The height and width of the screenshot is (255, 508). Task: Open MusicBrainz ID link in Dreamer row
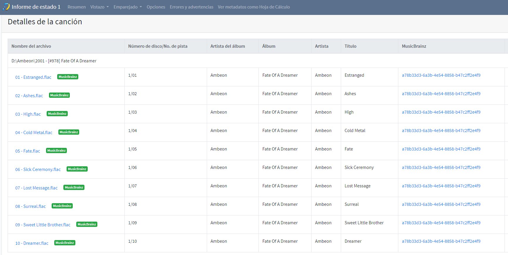click(441, 241)
